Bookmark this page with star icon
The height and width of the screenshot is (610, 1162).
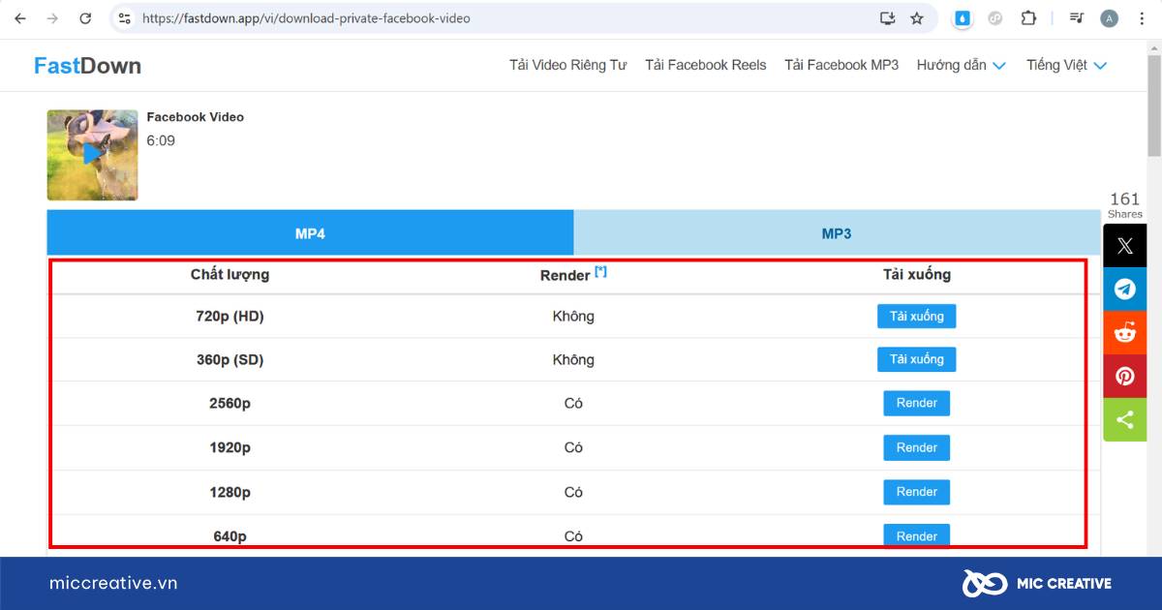click(x=917, y=18)
